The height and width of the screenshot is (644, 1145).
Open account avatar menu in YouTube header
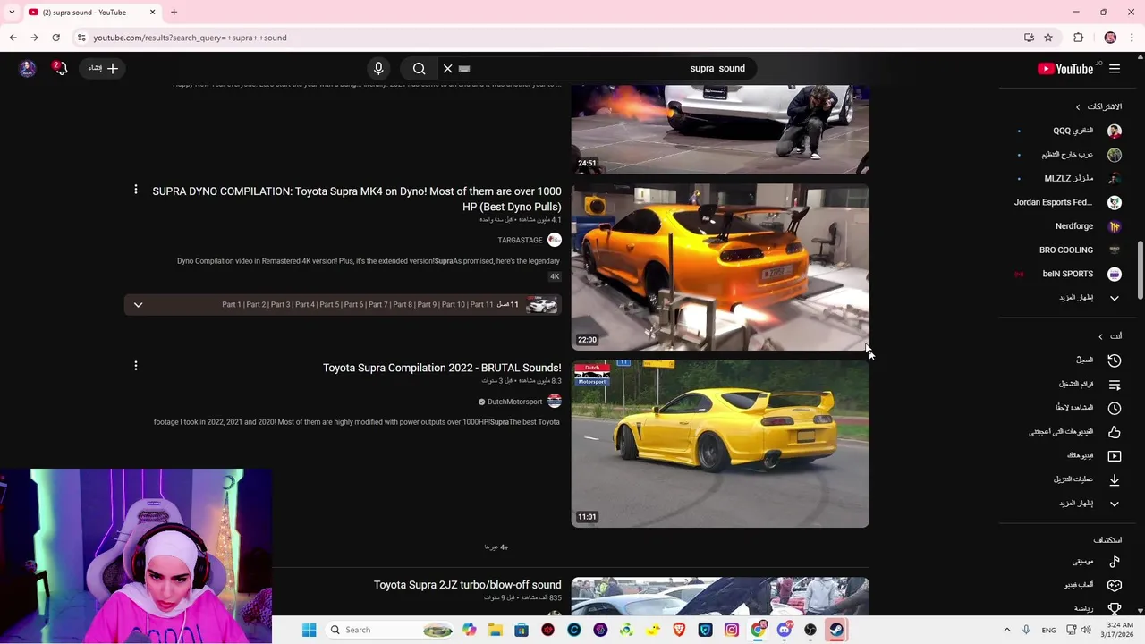[28, 68]
